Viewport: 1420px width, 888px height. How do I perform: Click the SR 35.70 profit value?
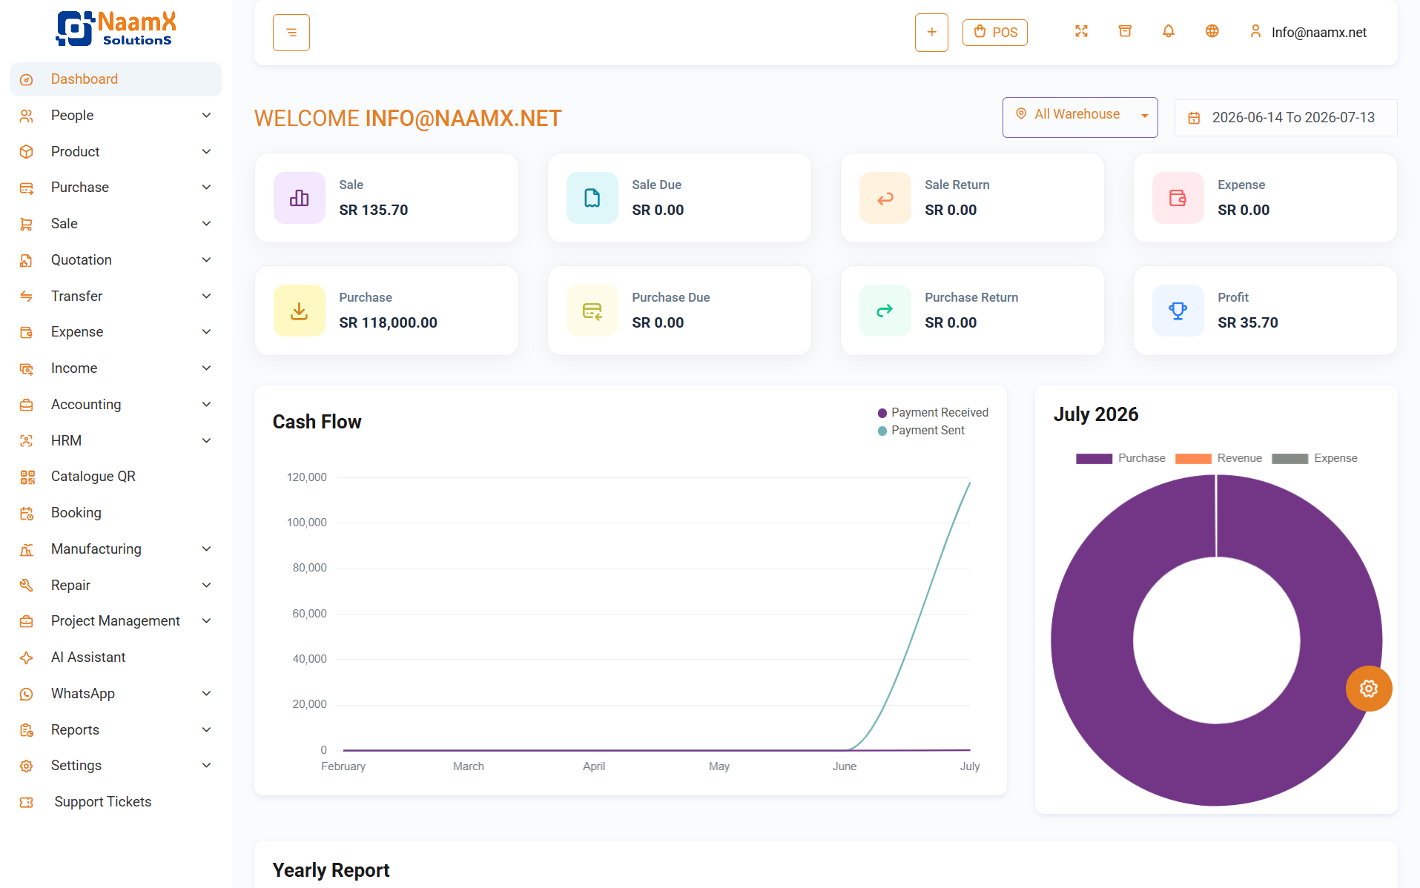click(x=1247, y=322)
